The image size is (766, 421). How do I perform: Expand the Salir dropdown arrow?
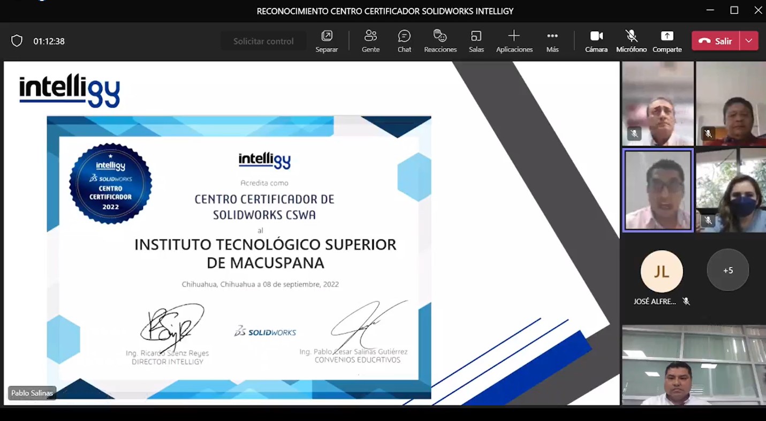[x=749, y=41]
